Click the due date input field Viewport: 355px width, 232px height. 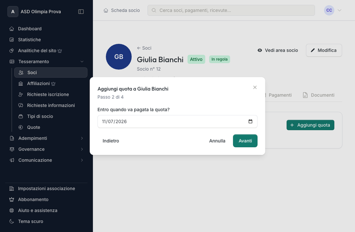pyautogui.click(x=177, y=121)
